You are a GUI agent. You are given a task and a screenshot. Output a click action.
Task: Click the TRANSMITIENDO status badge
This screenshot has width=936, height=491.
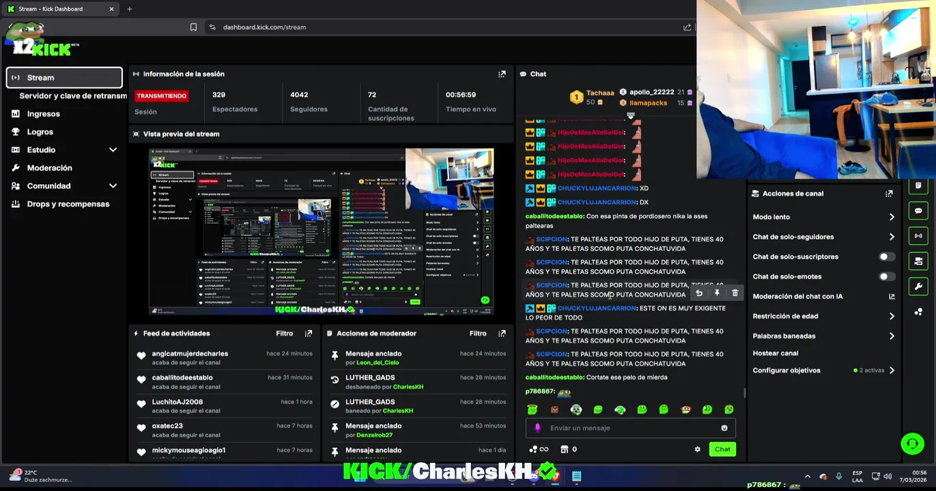click(x=161, y=96)
